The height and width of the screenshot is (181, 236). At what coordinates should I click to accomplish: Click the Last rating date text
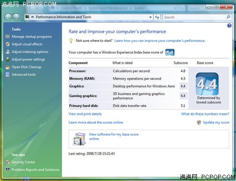[x=92, y=153]
